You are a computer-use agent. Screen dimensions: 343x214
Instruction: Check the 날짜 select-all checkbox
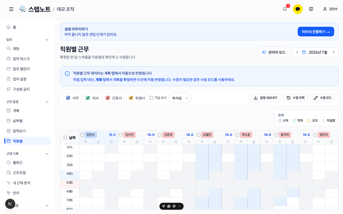65,137
